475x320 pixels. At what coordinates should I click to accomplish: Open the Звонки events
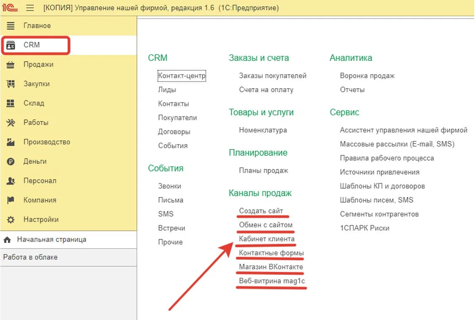pos(169,186)
